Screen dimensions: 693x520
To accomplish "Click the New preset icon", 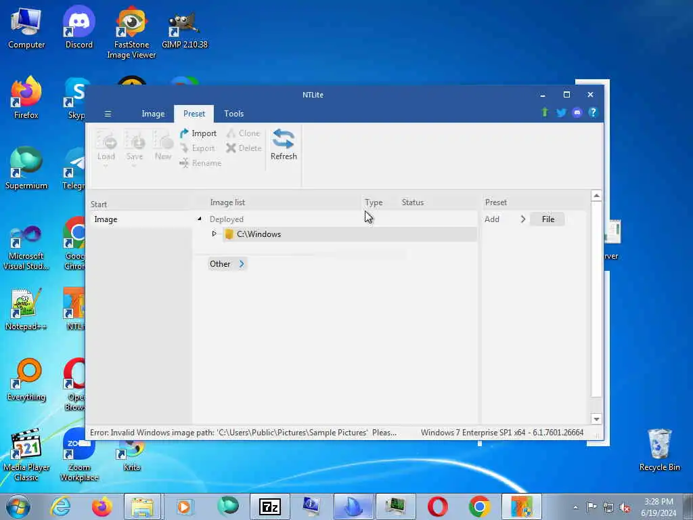I will pyautogui.click(x=162, y=146).
